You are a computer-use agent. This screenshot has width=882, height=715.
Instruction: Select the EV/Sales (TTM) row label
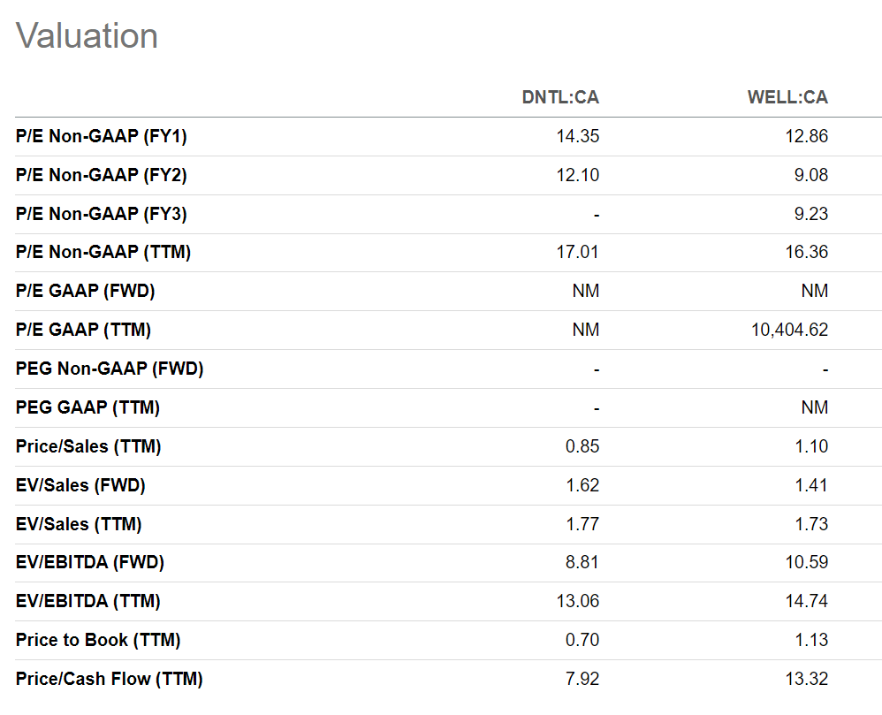(x=79, y=524)
